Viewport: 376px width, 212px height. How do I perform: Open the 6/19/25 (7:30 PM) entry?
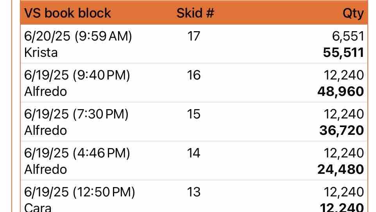pos(76,114)
